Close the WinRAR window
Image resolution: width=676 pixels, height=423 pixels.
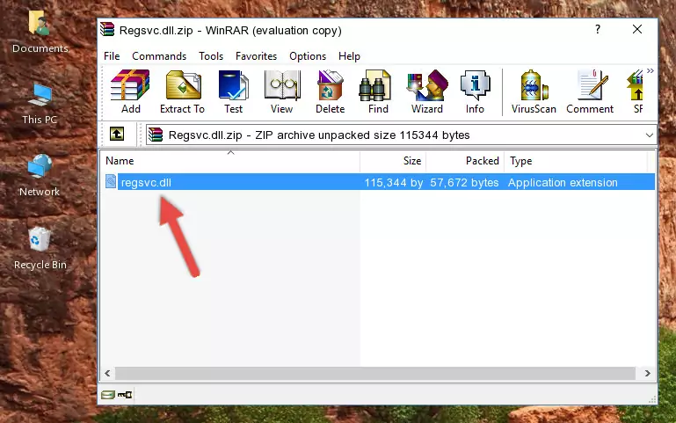(x=637, y=29)
